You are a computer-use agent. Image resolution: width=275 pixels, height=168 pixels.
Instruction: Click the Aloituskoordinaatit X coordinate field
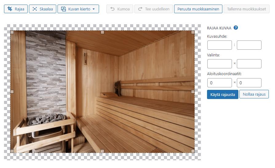(219, 83)
